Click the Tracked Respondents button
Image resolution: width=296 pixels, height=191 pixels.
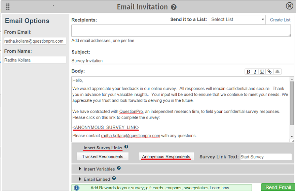click(x=103, y=156)
